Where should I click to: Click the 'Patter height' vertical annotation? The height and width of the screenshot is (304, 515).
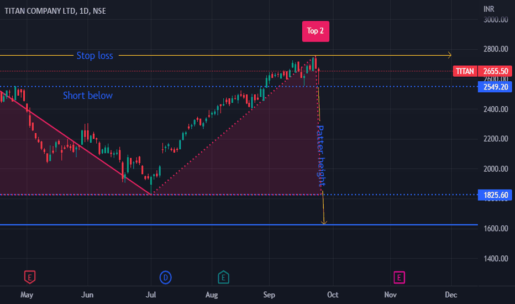[x=321, y=155]
